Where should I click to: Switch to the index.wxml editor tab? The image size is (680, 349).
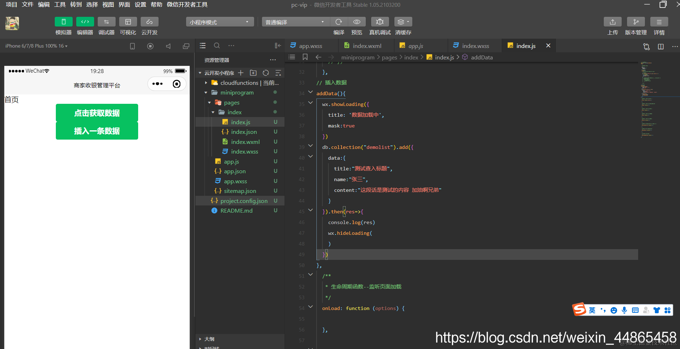366,46
